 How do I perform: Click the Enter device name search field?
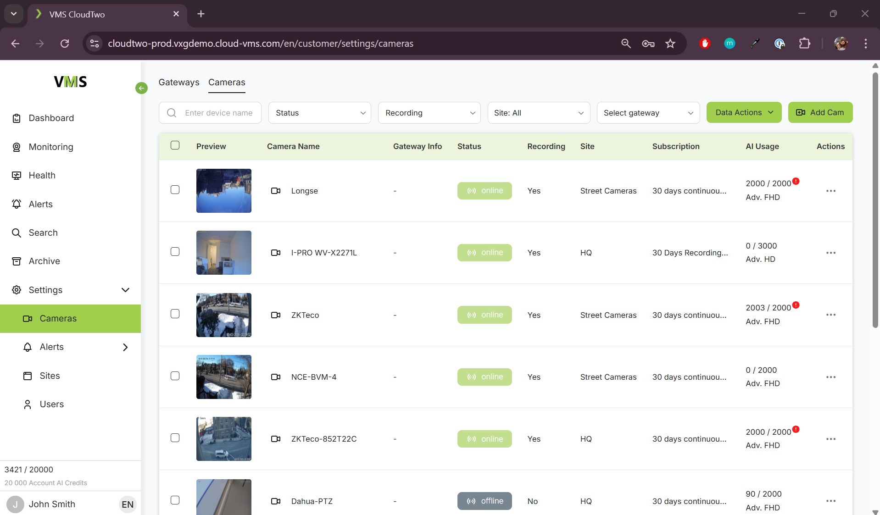coord(219,113)
